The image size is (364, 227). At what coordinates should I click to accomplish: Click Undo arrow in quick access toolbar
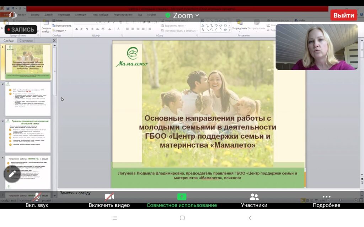pos(13,9)
